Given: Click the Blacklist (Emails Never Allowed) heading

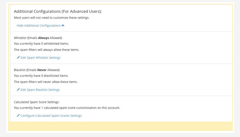Looking at the screenshot, I should pyautogui.click(x=37, y=70).
